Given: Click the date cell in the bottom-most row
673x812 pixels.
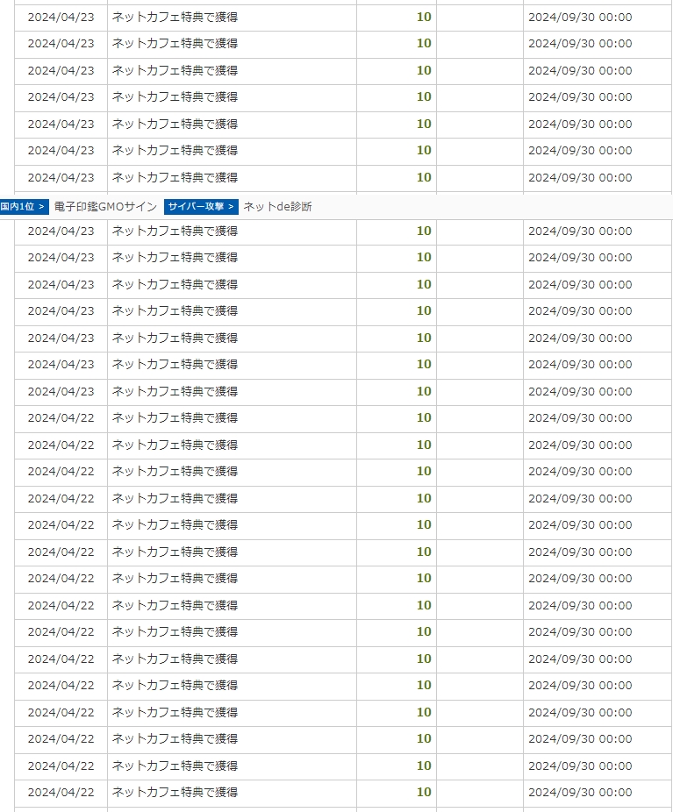Looking at the screenshot, I should (x=61, y=793).
